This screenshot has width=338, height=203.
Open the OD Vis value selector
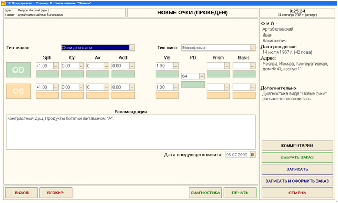coord(176,66)
